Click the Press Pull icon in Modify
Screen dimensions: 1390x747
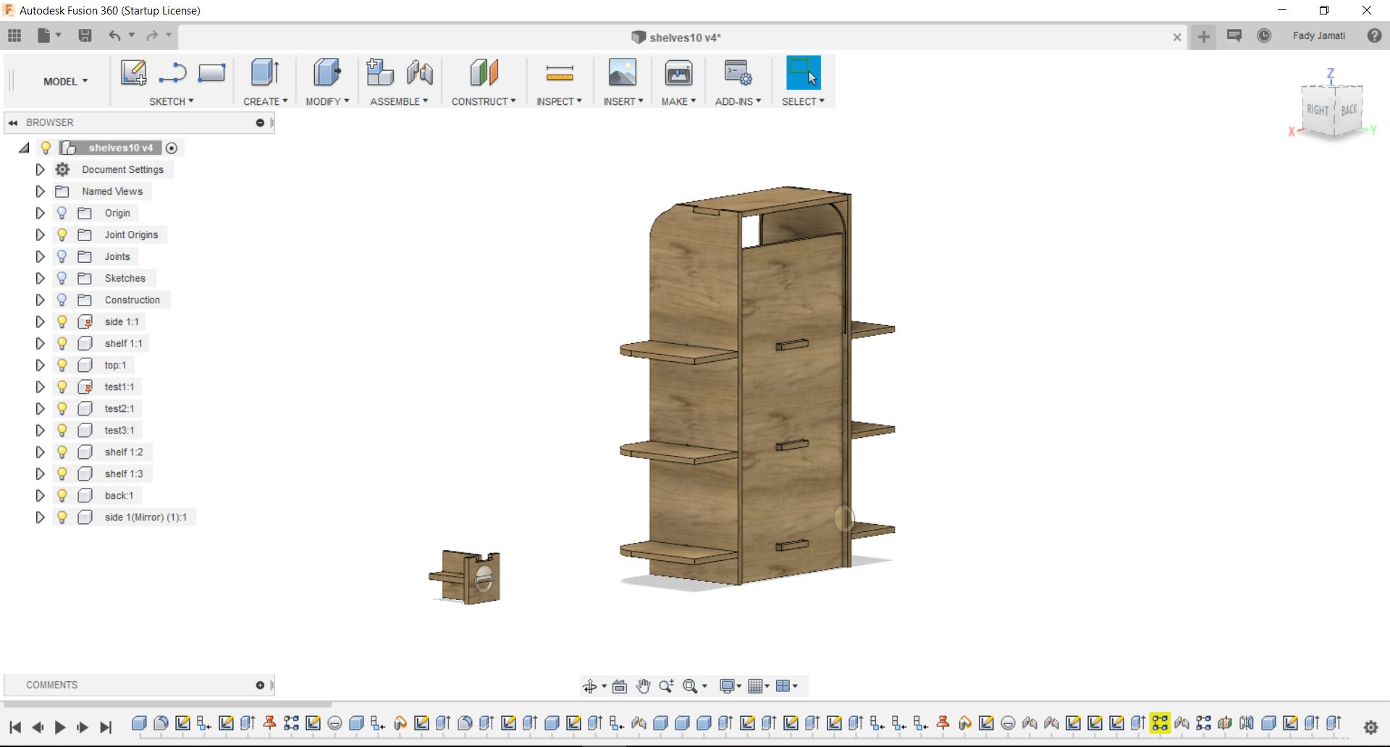point(327,73)
